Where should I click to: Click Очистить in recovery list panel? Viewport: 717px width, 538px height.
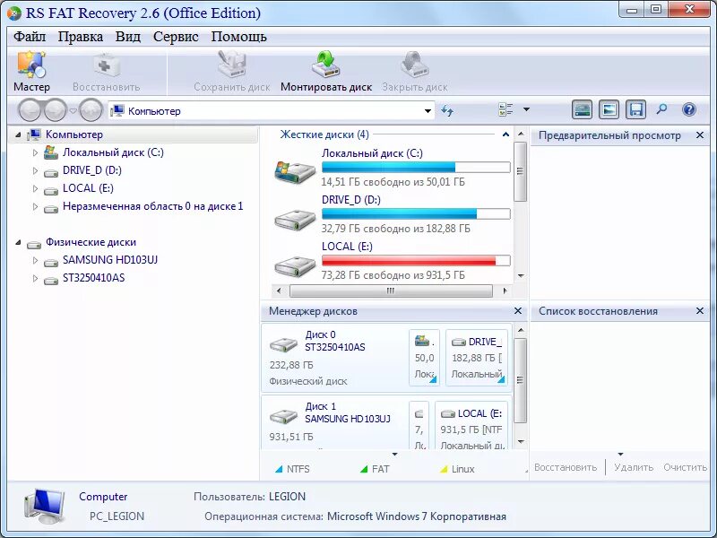686,467
